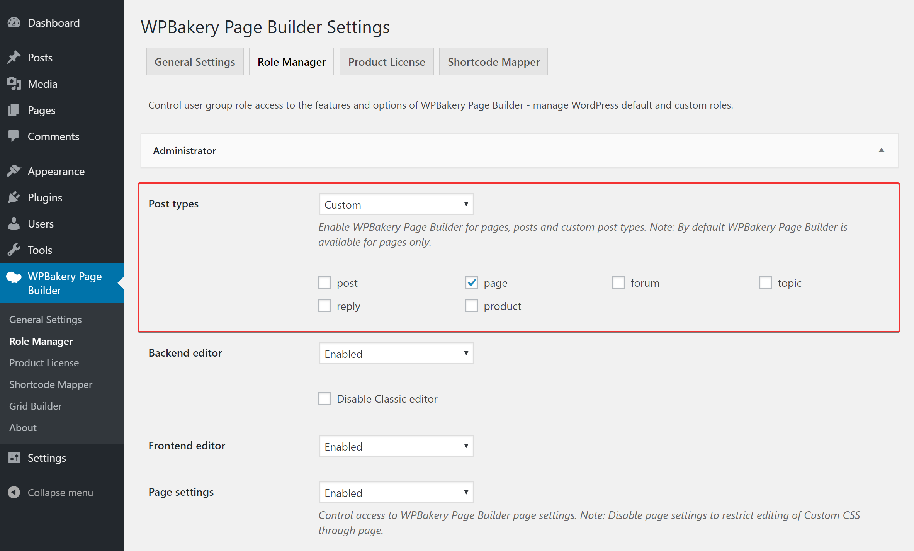Toggle Disable Classic editor checkbox

(x=324, y=399)
